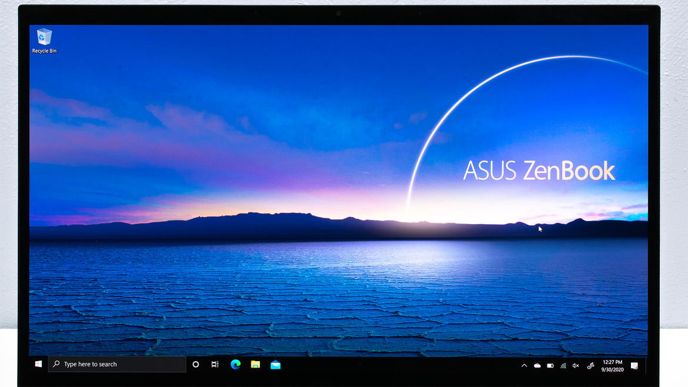
Task: Open the clock showing 12:27 PM
Action: pyautogui.click(x=613, y=365)
